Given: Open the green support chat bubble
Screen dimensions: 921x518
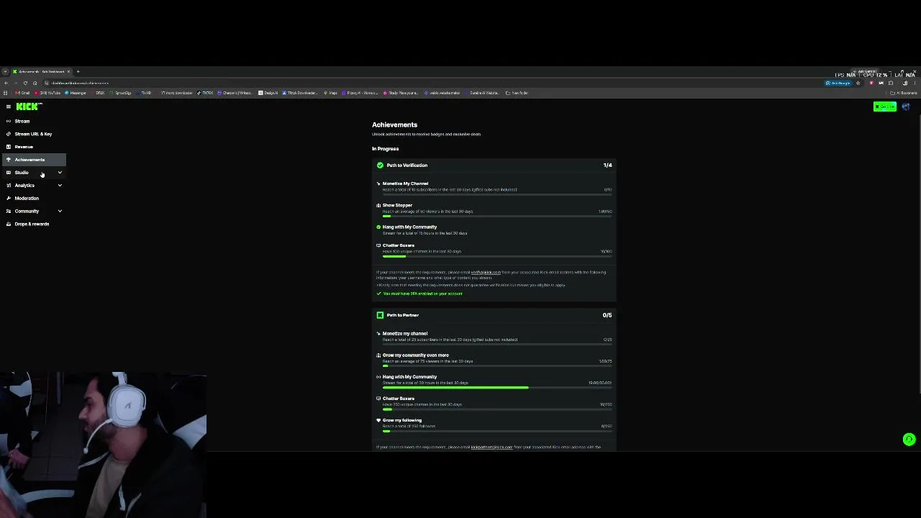Looking at the screenshot, I should point(909,440).
